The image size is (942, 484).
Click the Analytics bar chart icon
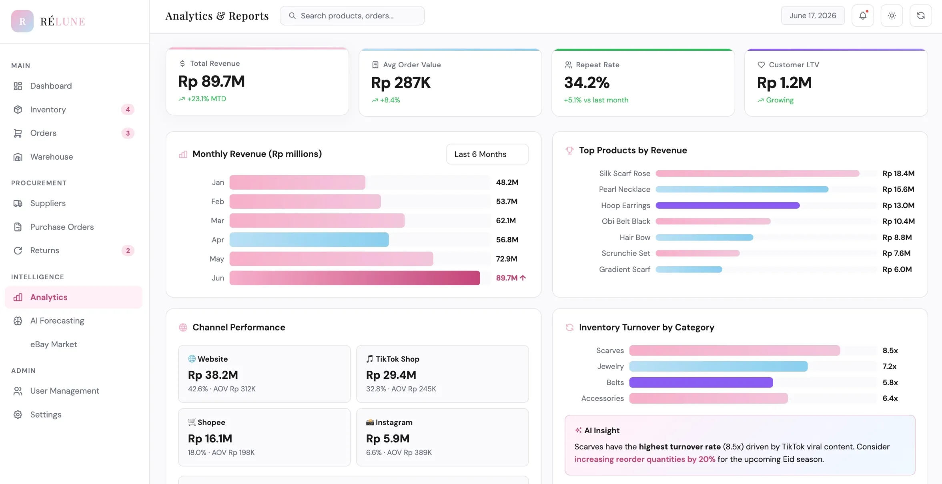pos(18,297)
